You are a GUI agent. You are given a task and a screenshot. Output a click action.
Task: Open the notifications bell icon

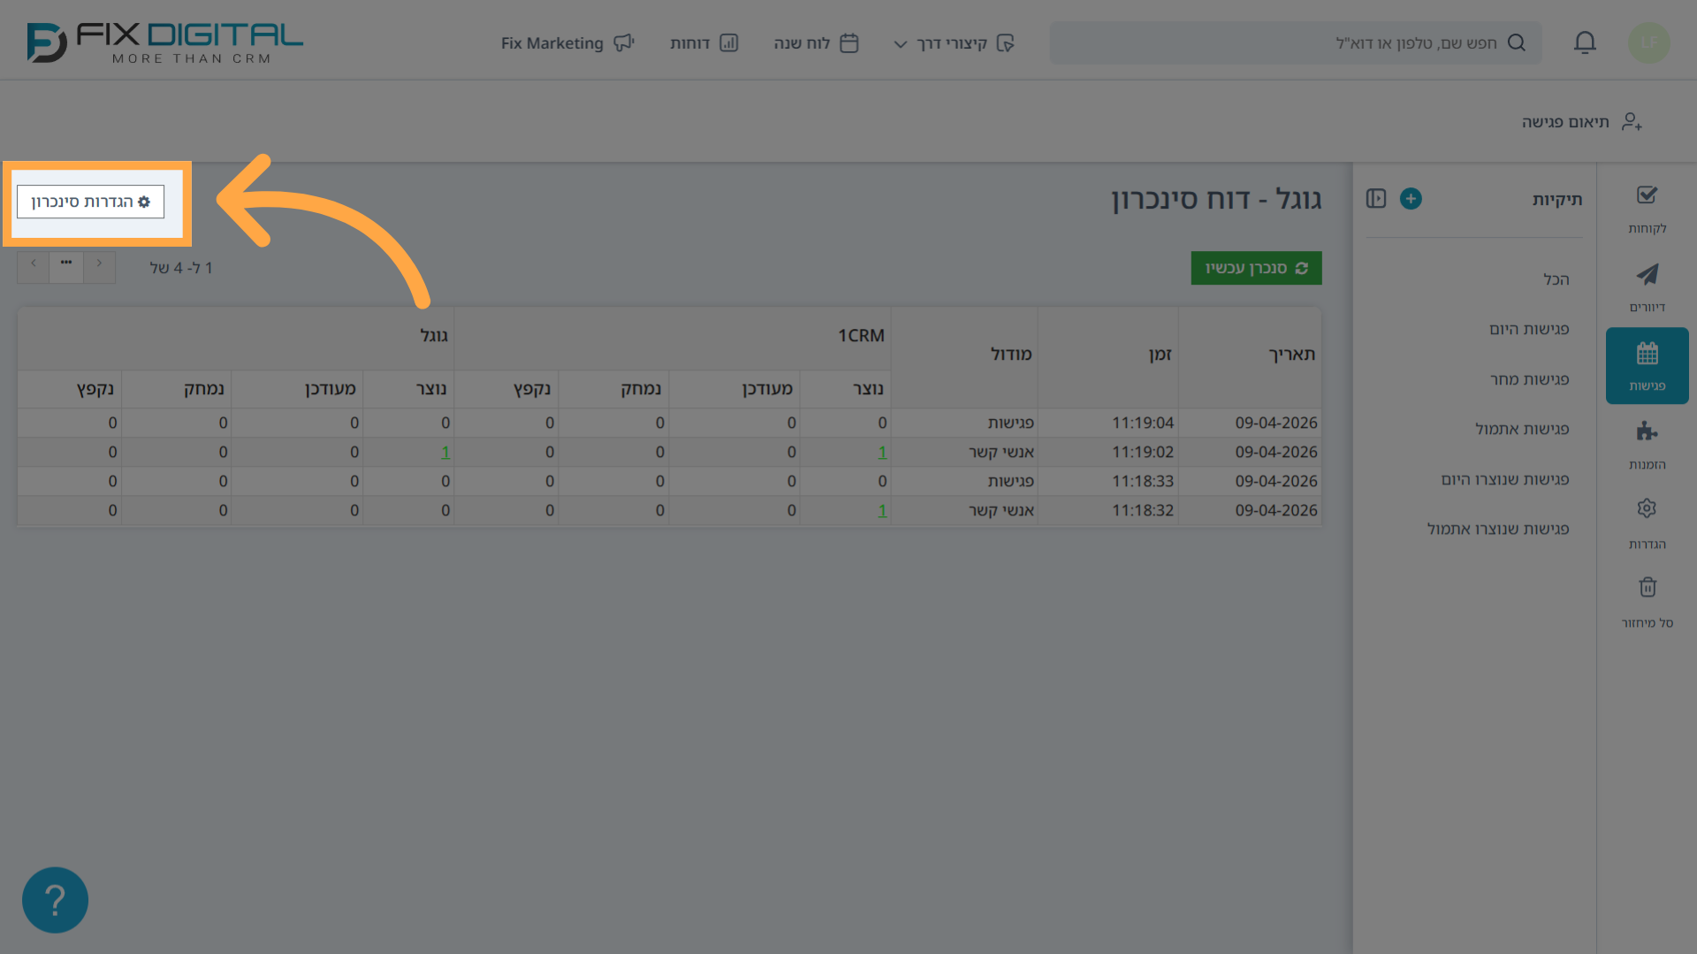(1585, 42)
